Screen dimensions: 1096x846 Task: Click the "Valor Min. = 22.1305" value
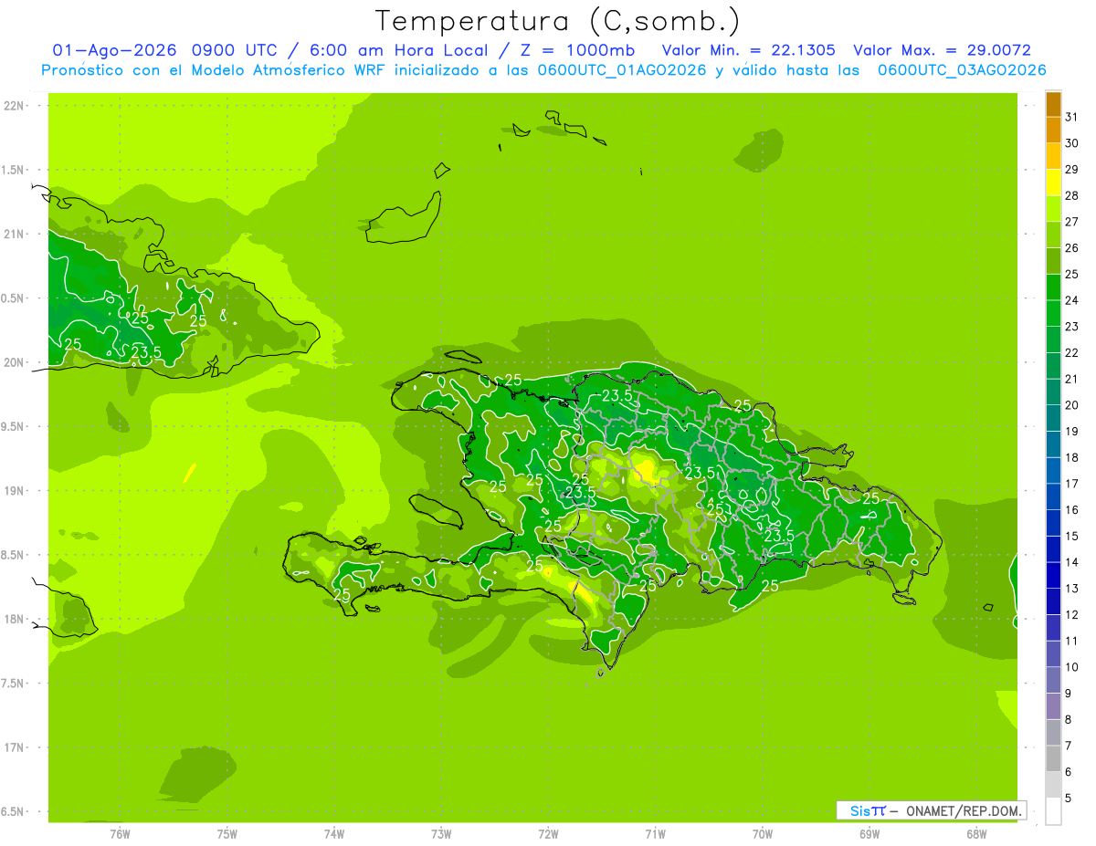pyautogui.click(x=748, y=50)
